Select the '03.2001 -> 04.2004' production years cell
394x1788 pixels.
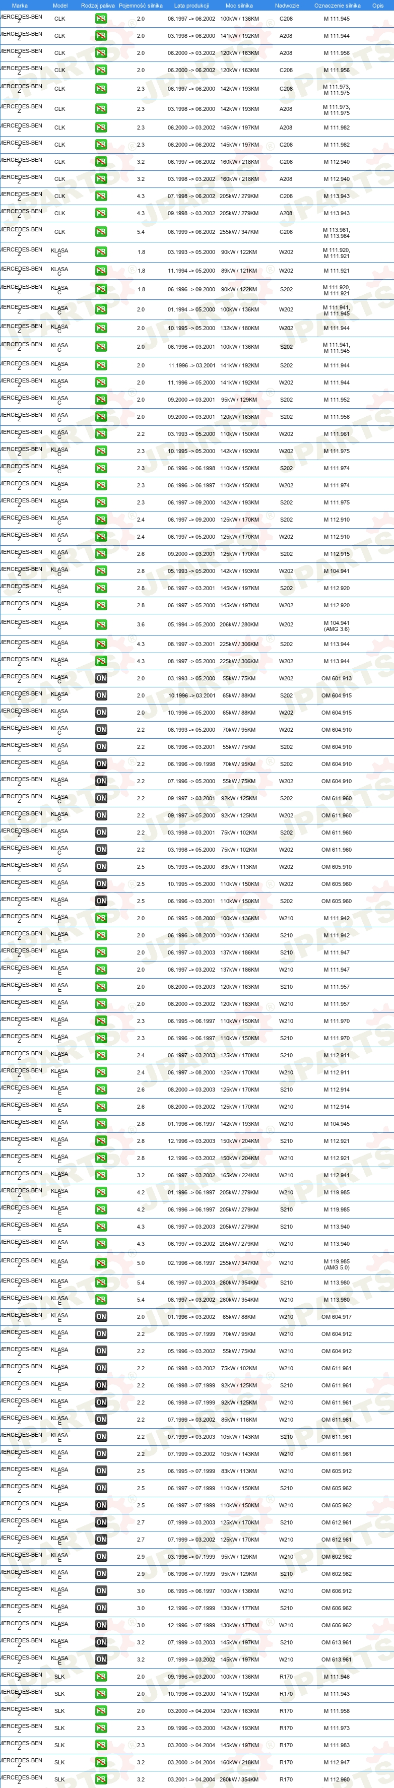(191, 1779)
